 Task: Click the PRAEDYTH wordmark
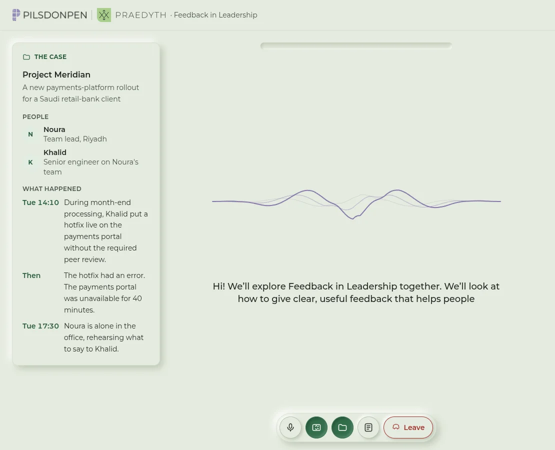click(x=140, y=15)
